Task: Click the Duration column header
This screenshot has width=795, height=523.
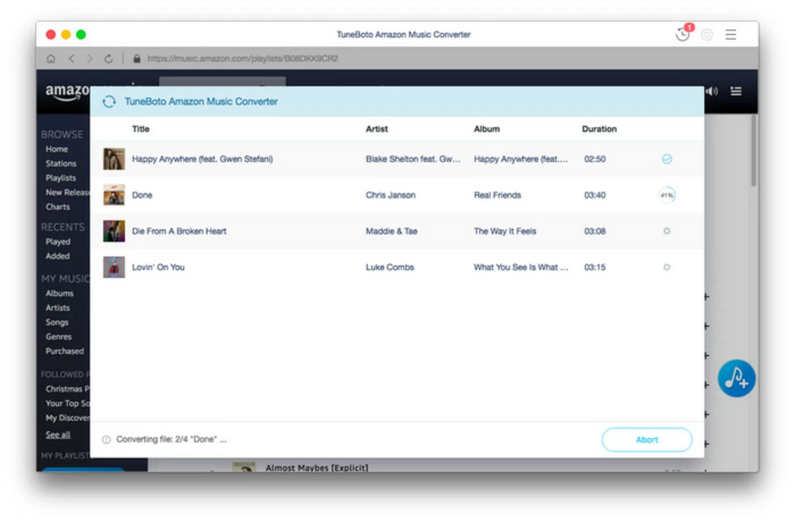Action: [x=599, y=129]
